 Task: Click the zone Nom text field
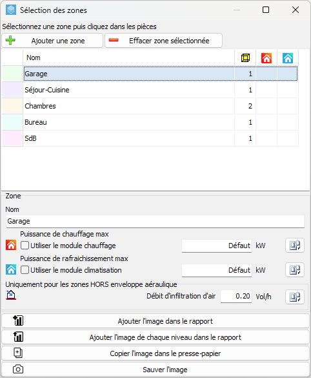tap(155, 221)
